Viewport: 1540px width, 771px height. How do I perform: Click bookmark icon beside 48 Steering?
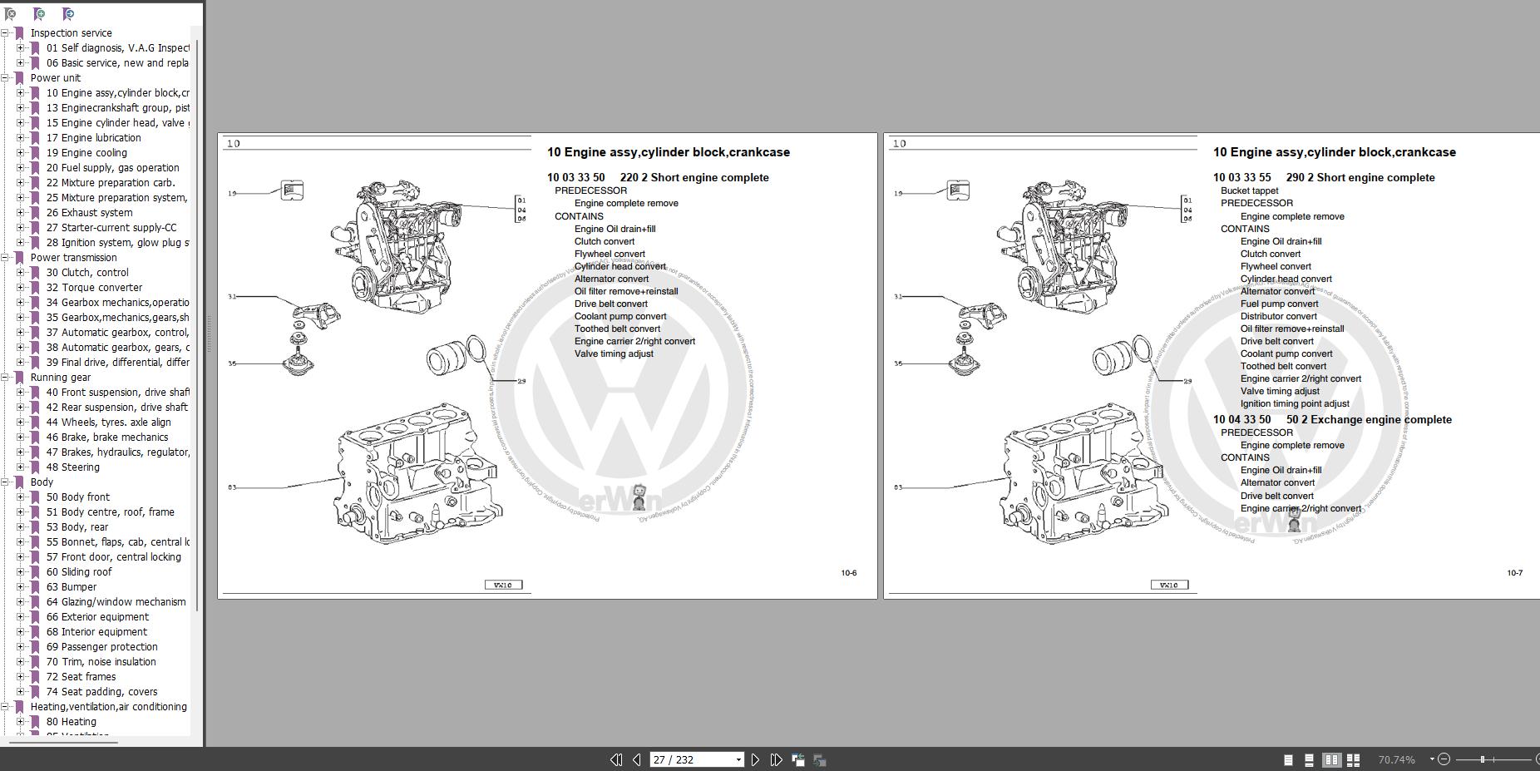pyautogui.click(x=35, y=467)
